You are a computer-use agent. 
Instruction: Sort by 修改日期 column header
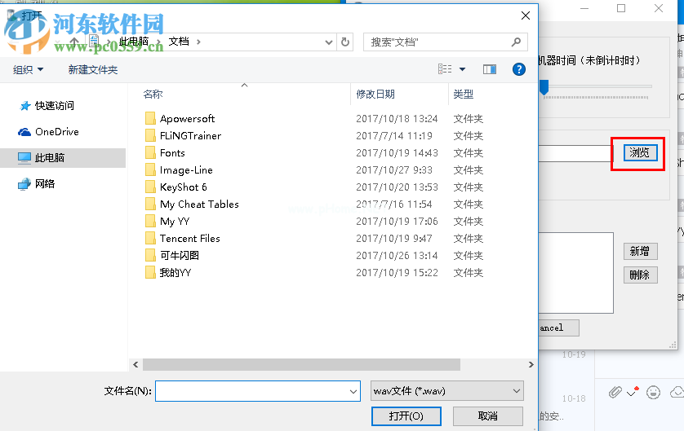click(x=375, y=94)
